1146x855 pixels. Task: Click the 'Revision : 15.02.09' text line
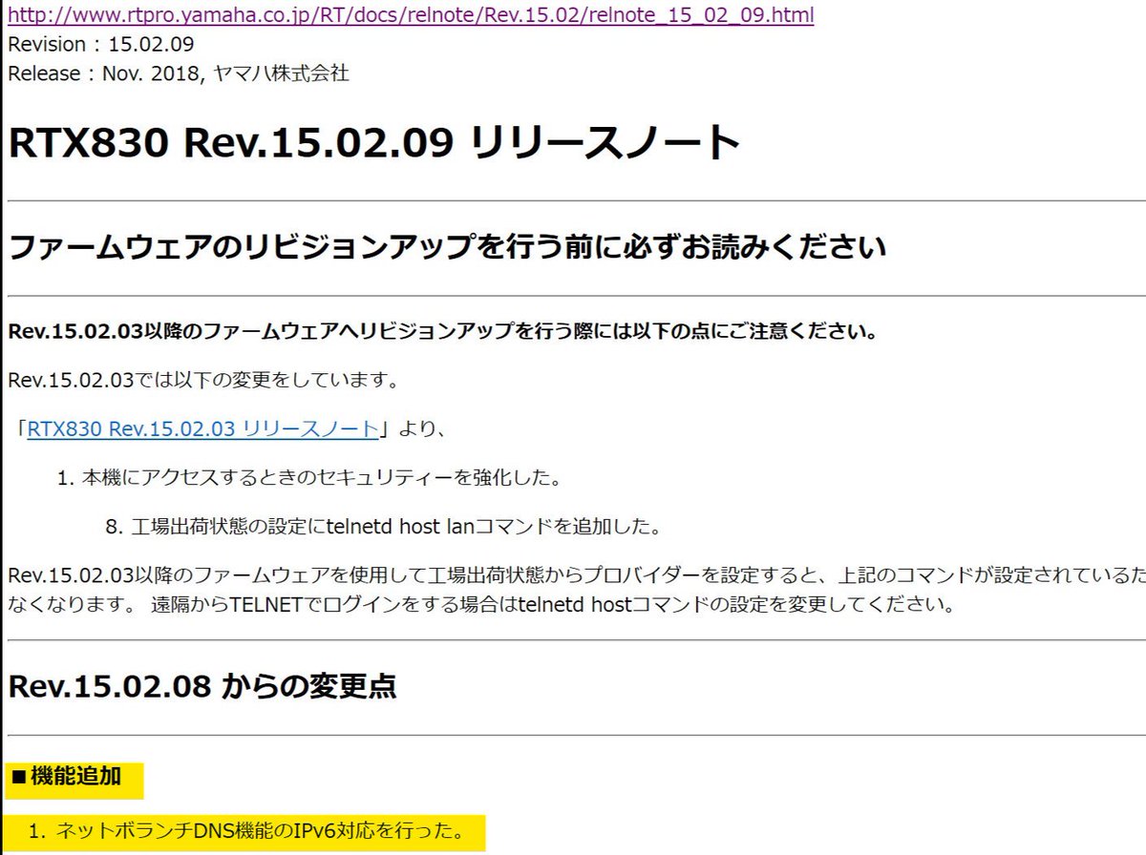click(103, 44)
